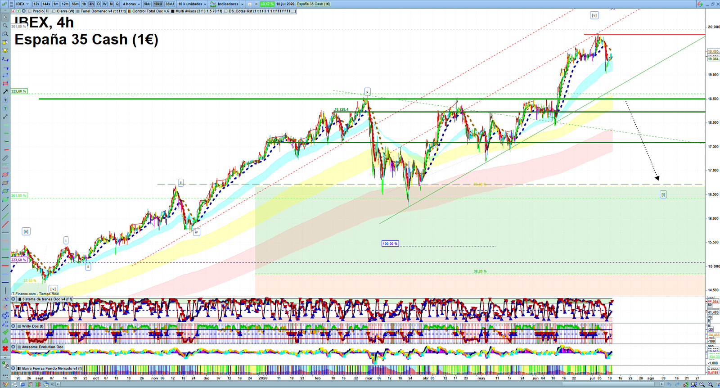Screen dimensions: 720x388
Task: Select the 144s timeframe tab
Action: click(46, 4)
